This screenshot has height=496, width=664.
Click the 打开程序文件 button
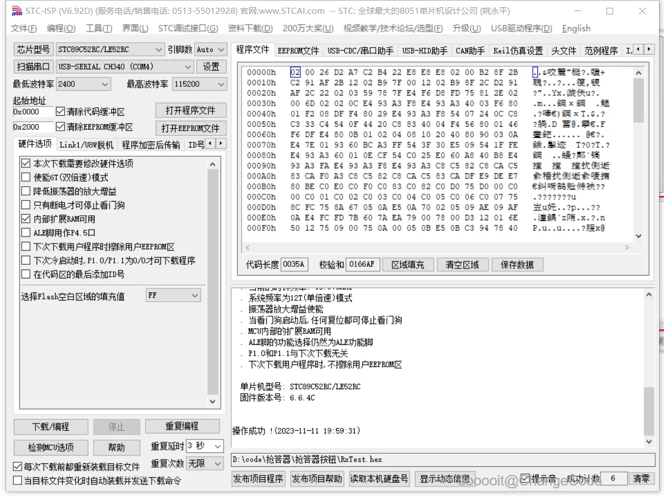tap(191, 110)
